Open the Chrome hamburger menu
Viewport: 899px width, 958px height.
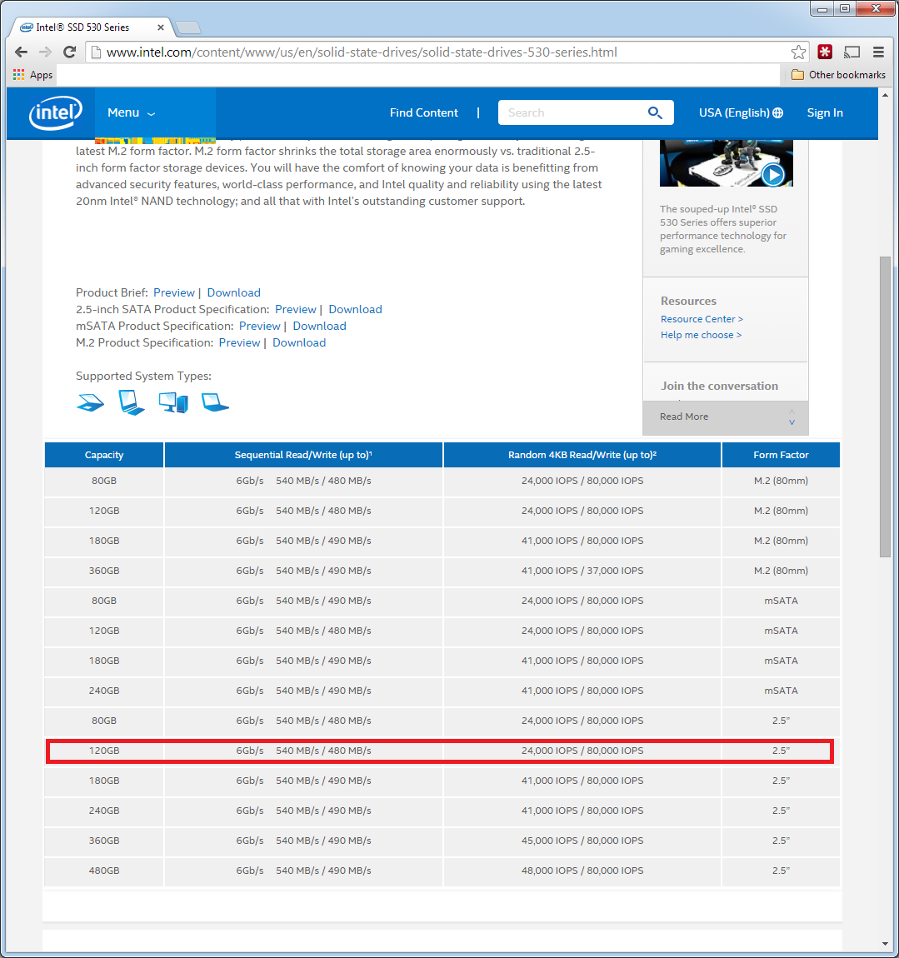(878, 52)
